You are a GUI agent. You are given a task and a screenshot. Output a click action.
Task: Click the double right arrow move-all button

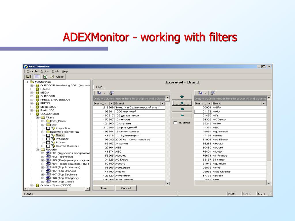coord(182,97)
